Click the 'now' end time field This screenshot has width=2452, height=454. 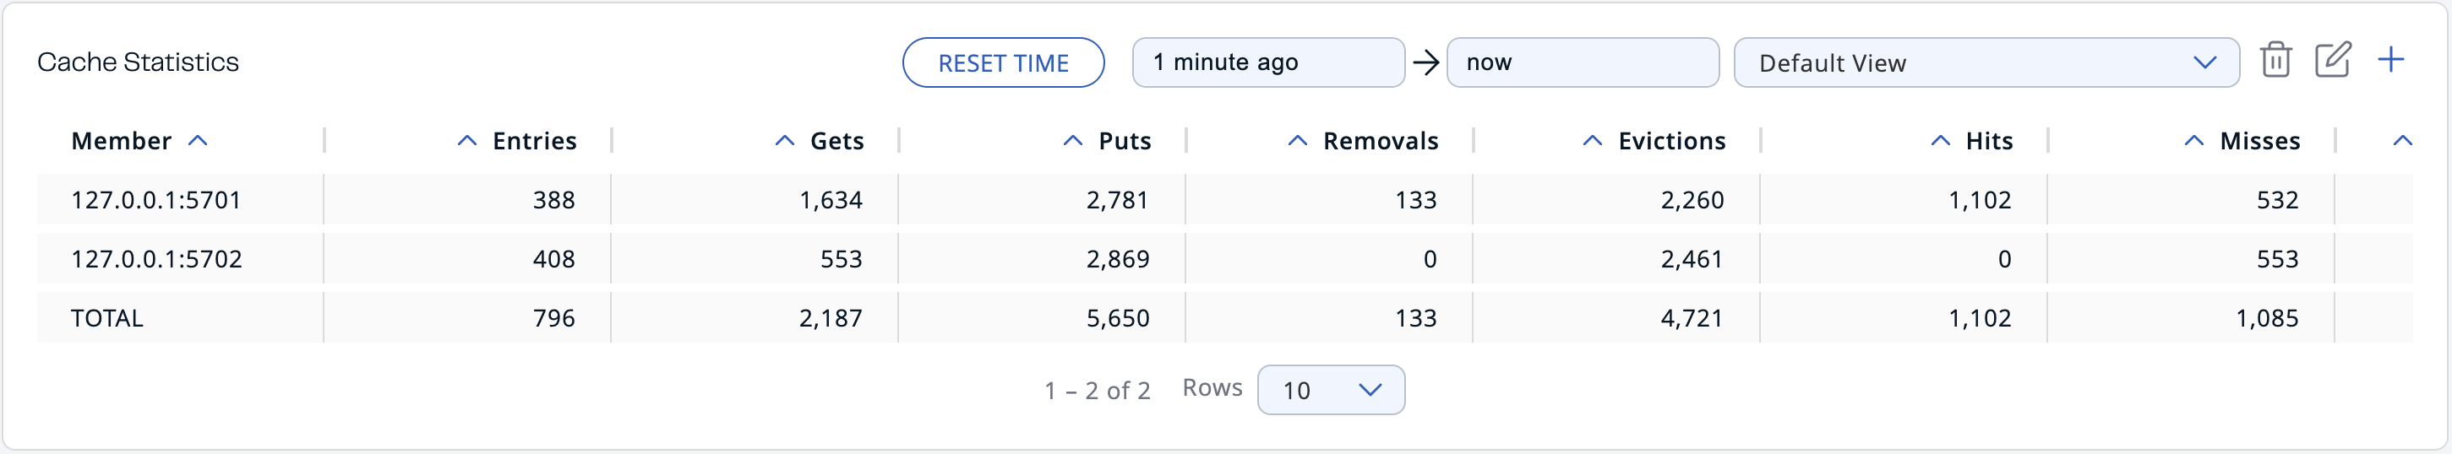click(1582, 62)
